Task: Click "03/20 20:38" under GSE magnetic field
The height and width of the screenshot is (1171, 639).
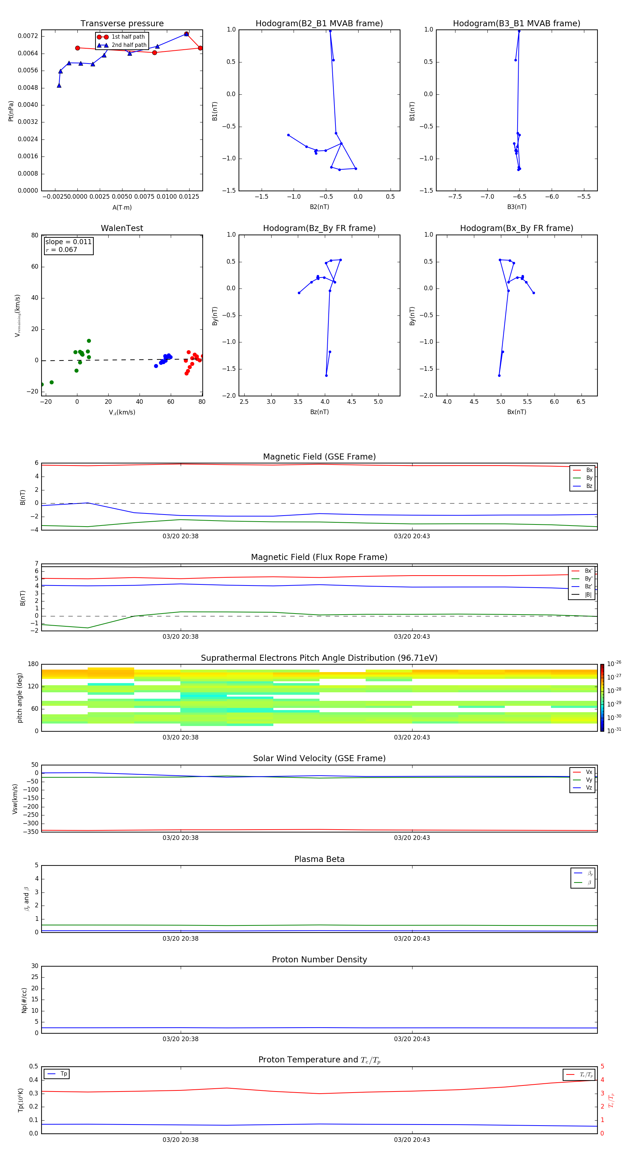Action: point(181,537)
